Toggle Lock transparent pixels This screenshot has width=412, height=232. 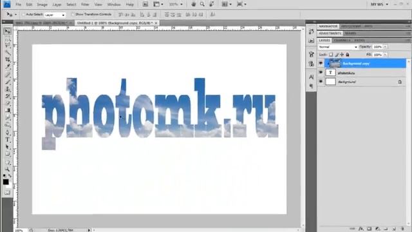(331, 54)
